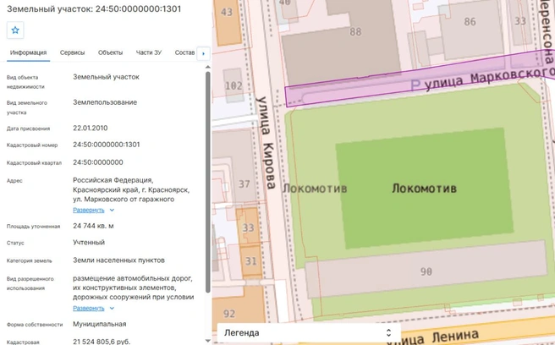Click building 37 on the map
The height and width of the screenshot is (345, 555).
point(244,184)
